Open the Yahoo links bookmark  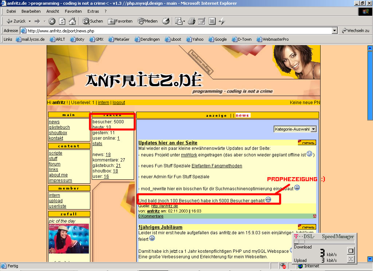click(x=195, y=39)
